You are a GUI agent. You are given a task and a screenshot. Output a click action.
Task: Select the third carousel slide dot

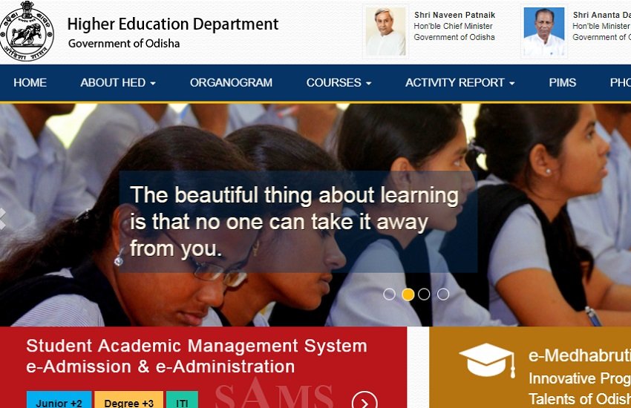pyautogui.click(x=424, y=295)
